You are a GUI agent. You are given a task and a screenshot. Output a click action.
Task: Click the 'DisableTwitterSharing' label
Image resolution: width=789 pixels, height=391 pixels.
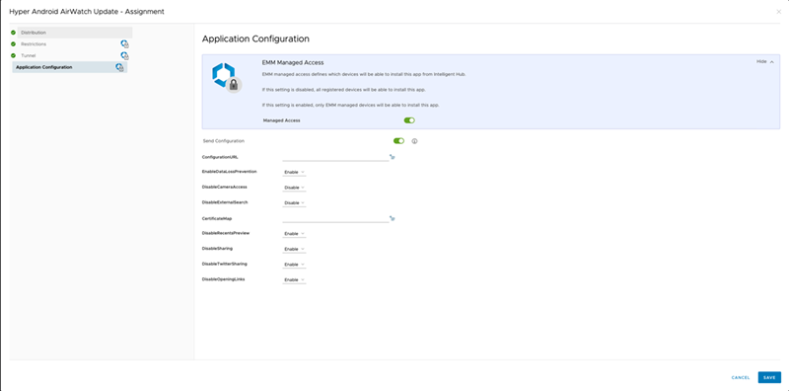225,264
